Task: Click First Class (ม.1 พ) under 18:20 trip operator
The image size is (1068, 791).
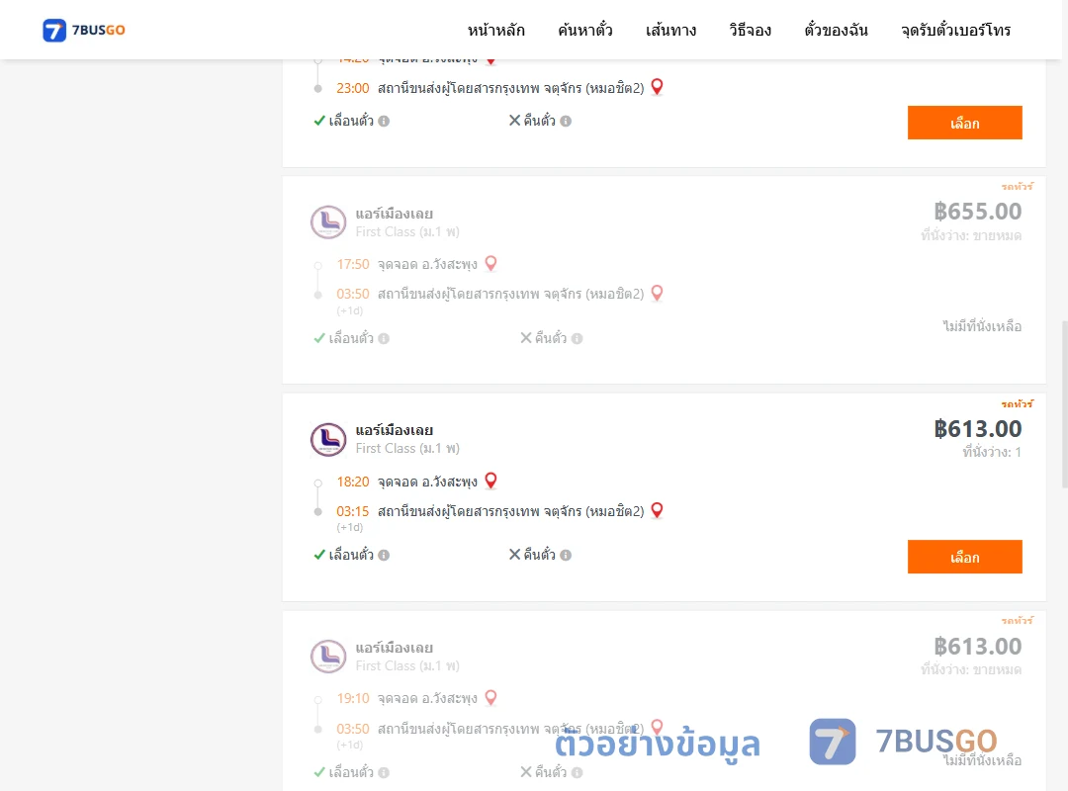Action: (x=407, y=448)
